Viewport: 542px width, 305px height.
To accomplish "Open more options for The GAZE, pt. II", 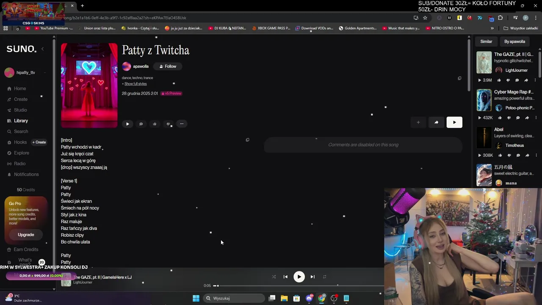I will (535, 80).
